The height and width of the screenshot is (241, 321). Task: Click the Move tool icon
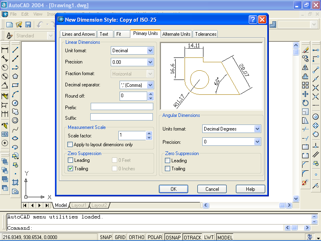coord(305,94)
